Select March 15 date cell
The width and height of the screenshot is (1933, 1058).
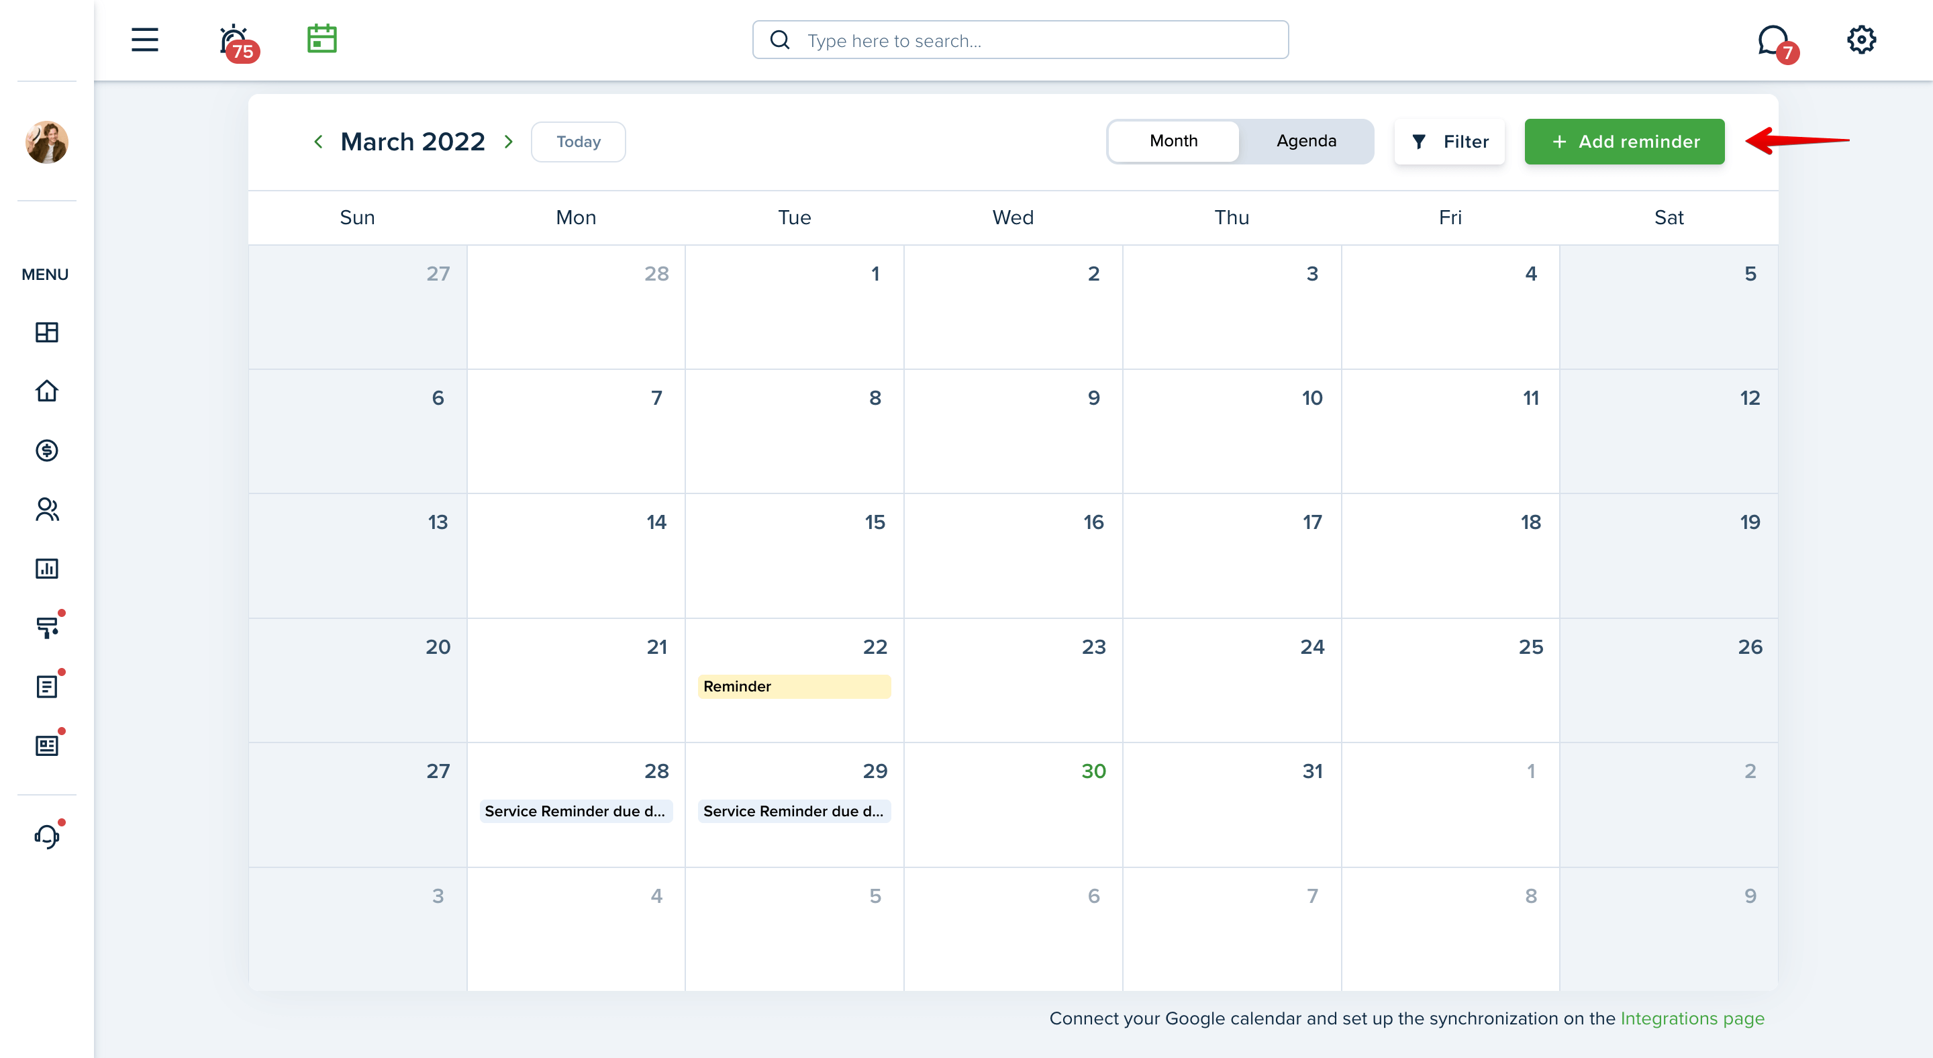(795, 556)
